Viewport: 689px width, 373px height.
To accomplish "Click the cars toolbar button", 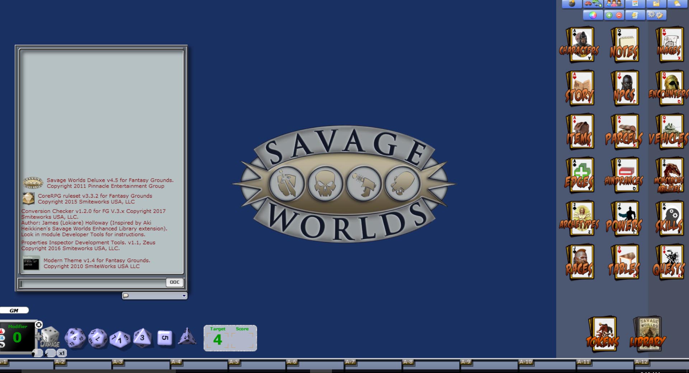I will pos(593,4).
